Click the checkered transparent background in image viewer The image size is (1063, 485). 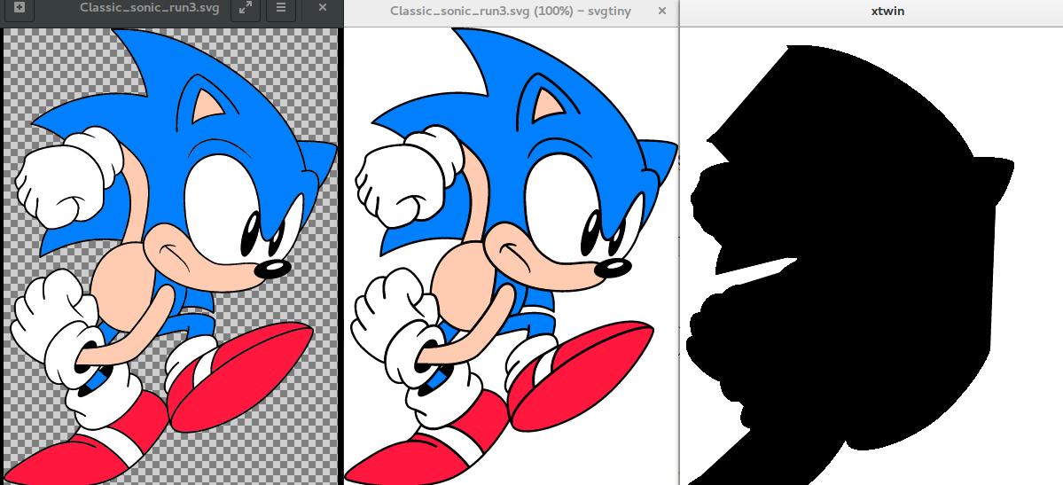[x=44, y=62]
